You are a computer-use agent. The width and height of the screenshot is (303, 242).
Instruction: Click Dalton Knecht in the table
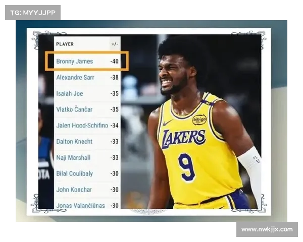tap(73, 142)
